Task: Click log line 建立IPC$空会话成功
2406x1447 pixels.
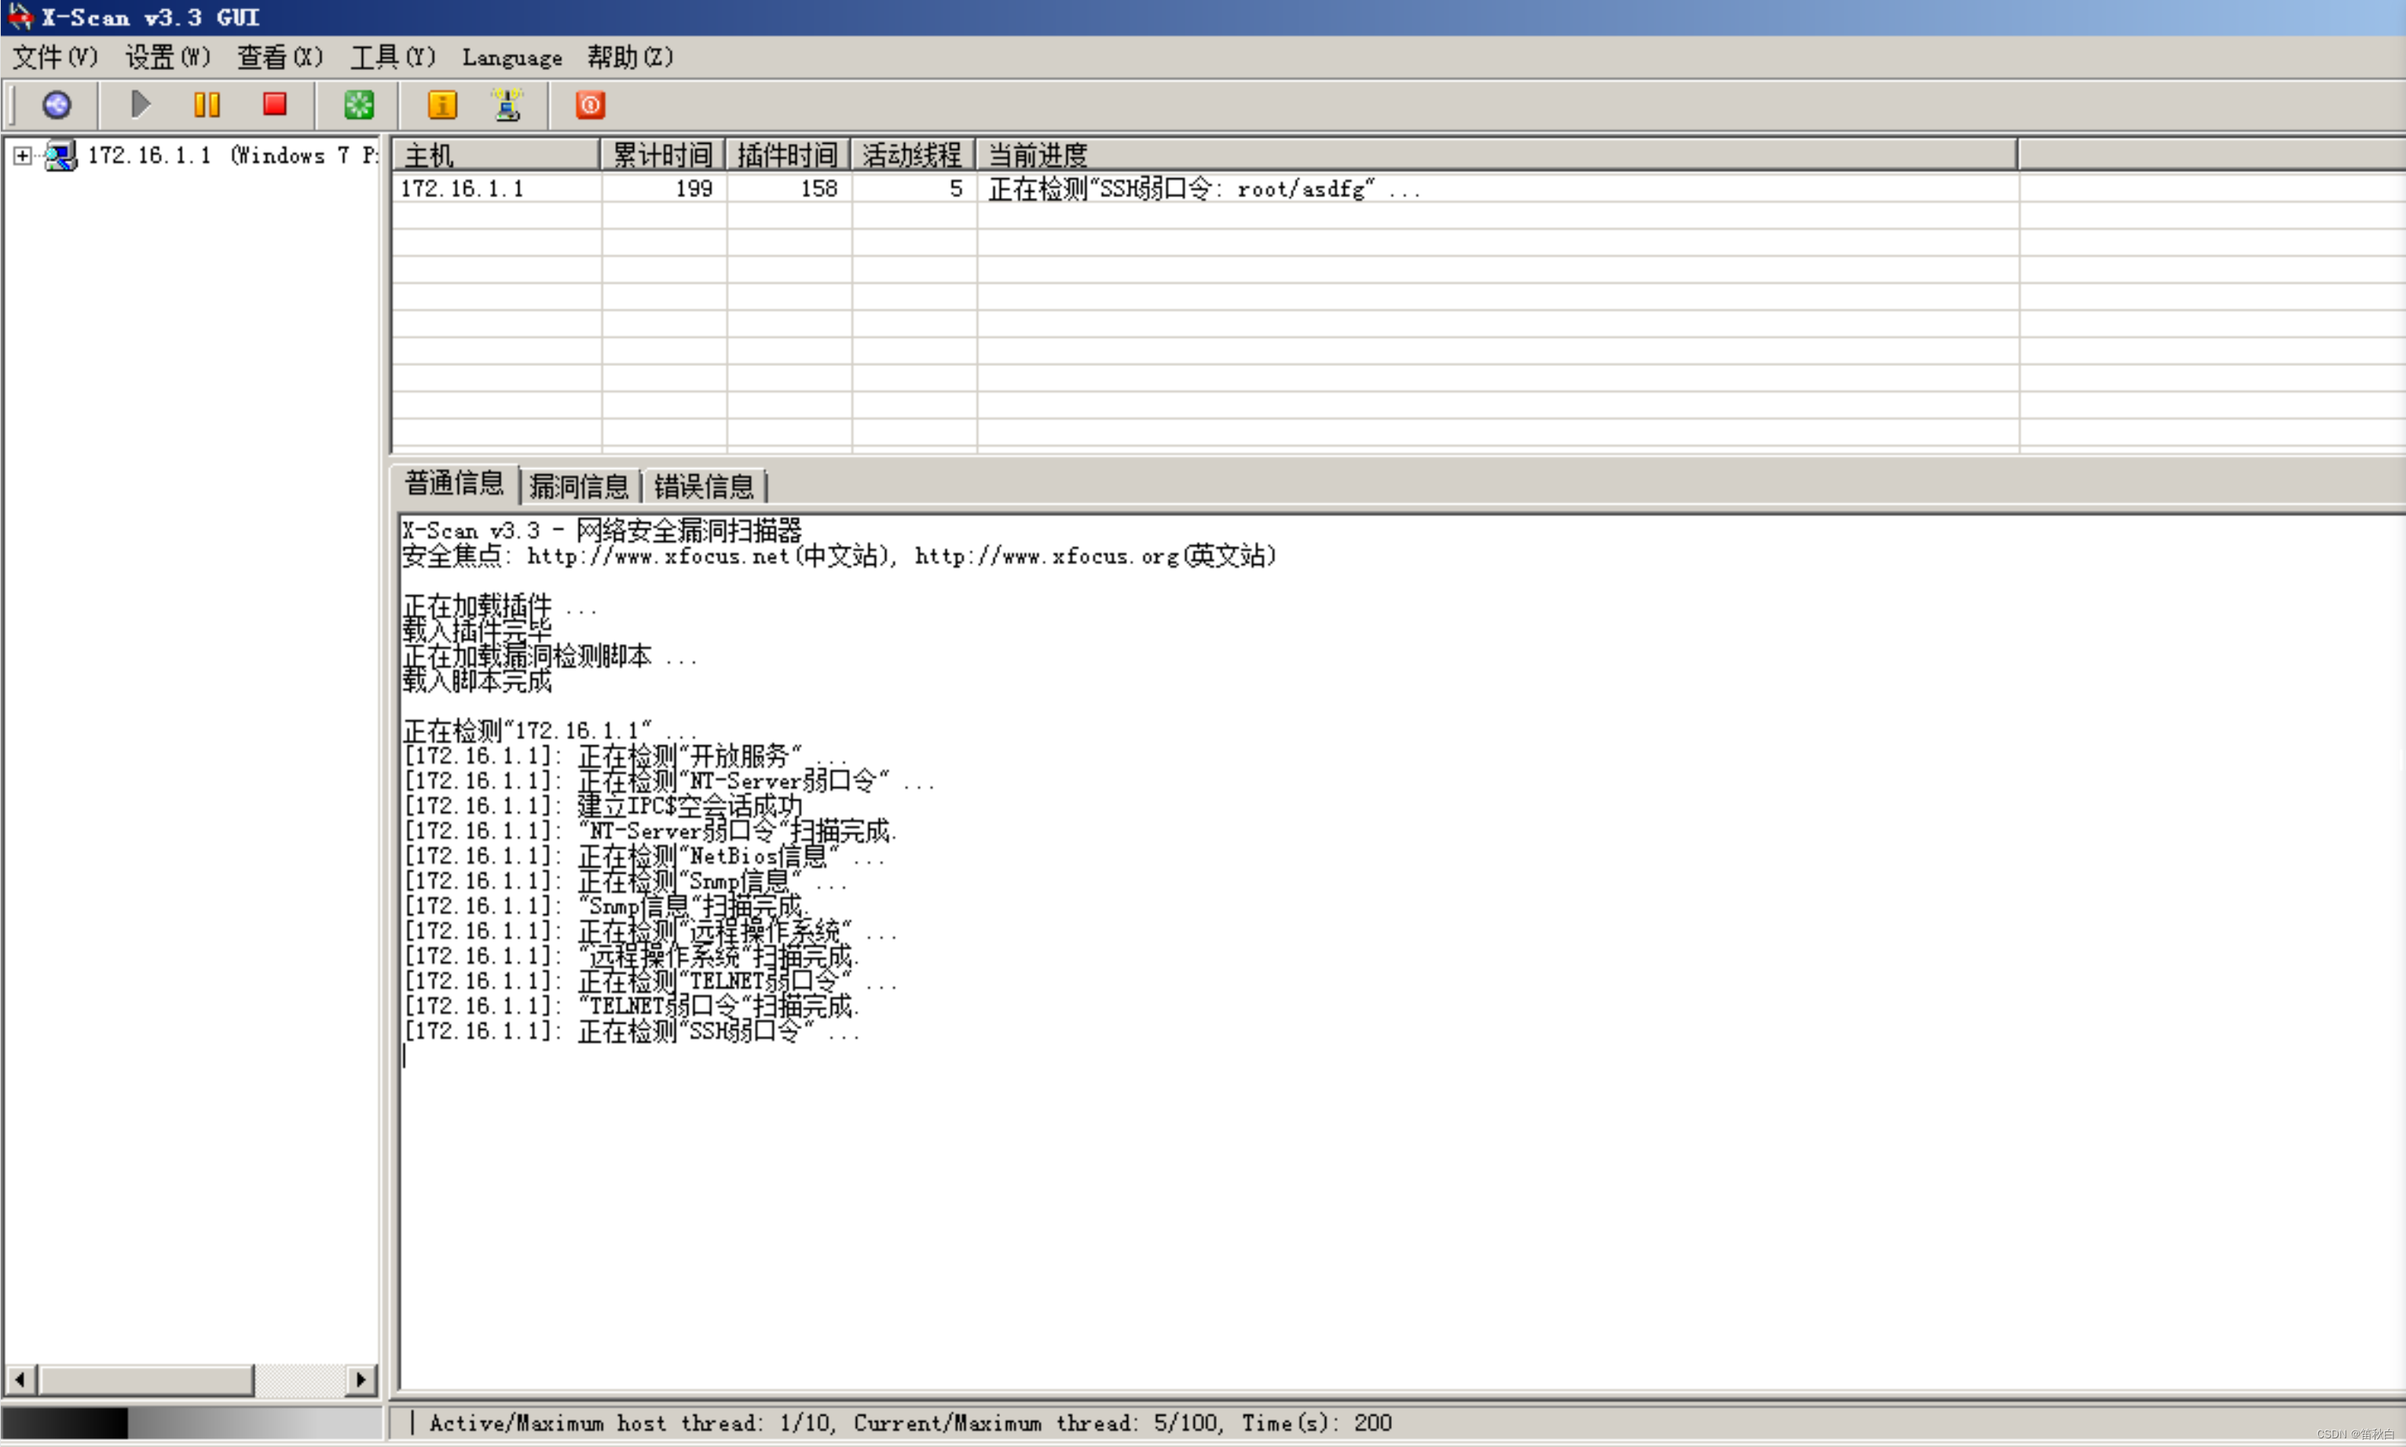Action: click(x=602, y=807)
